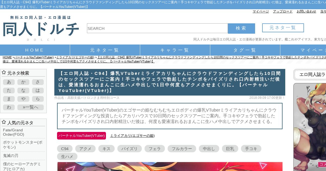Choose the た kana filter button
This screenshot has width=326, height=171.
[9, 91]
